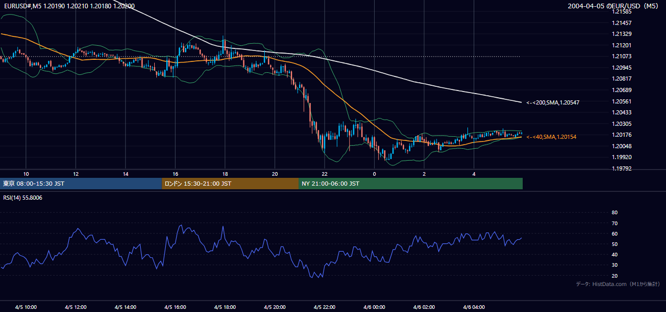Click the 4/6 00:00 date axis label
The width and height of the screenshot is (666, 312).
point(374,307)
